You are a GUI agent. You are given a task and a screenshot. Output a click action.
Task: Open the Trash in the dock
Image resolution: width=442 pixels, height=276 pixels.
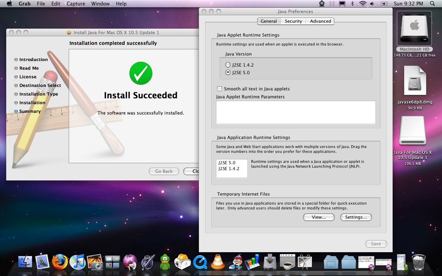tap(419, 262)
